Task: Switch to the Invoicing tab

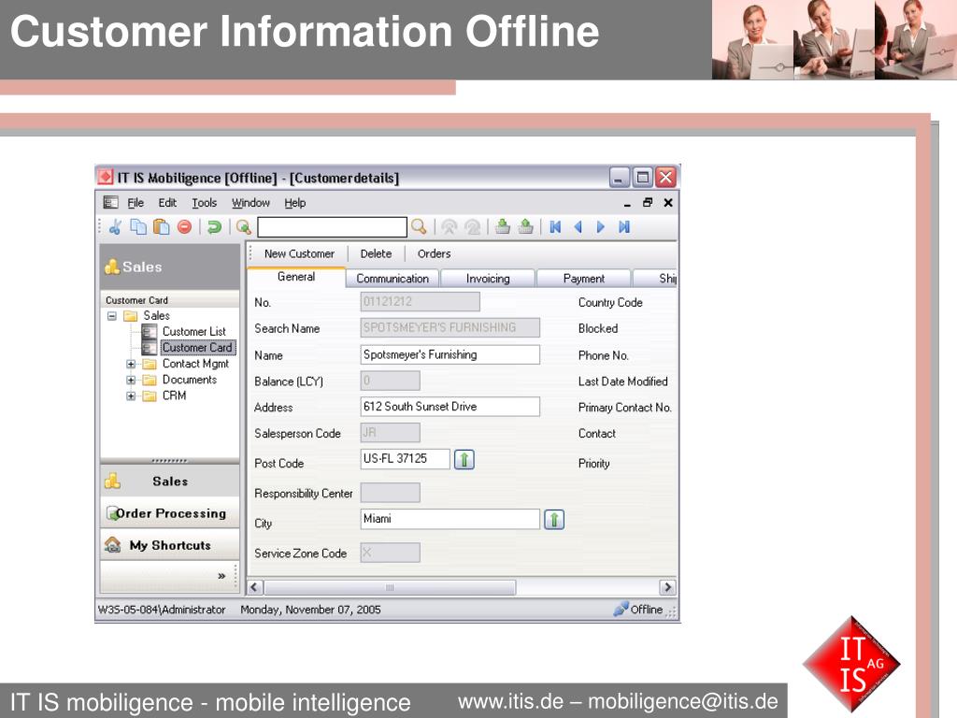Action: (x=488, y=279)
